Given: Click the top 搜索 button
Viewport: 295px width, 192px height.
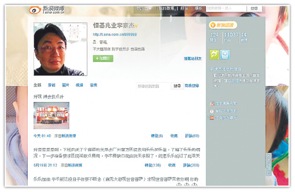Looking at the screenshot, I should (254, 8).
